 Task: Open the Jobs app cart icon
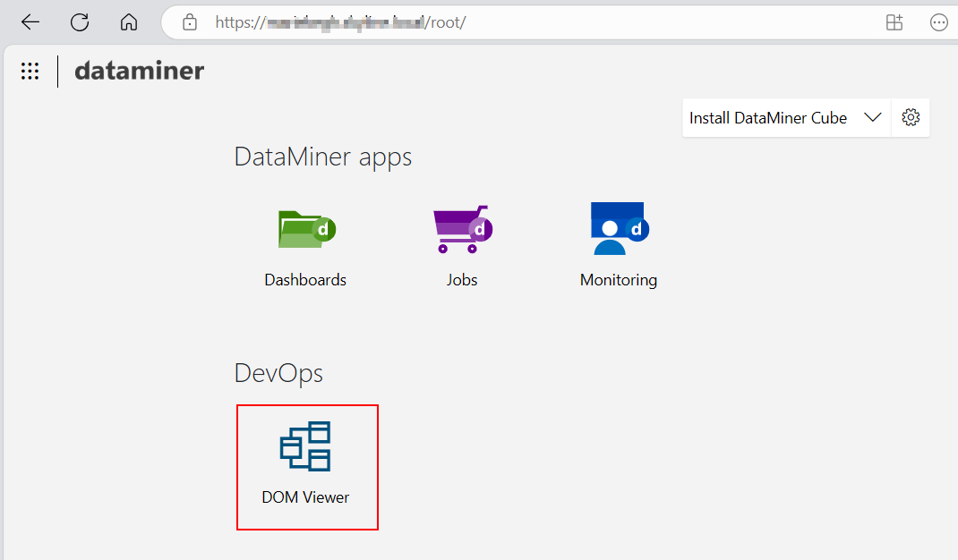(x=463, y=229)
